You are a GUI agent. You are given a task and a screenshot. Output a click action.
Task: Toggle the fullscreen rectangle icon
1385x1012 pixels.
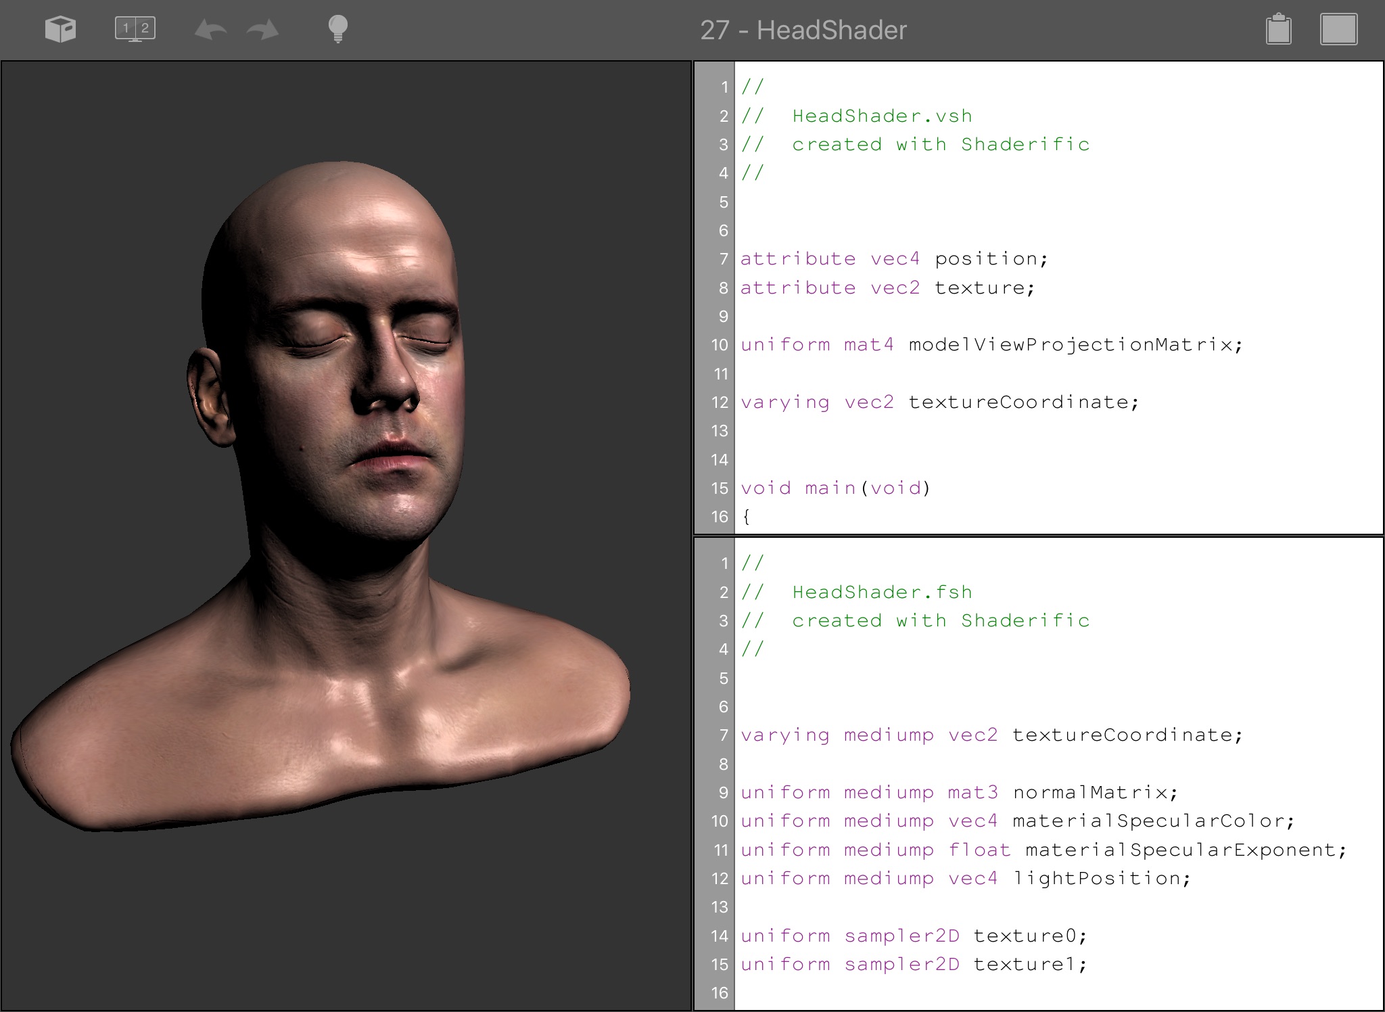[x=1338, y=30]
